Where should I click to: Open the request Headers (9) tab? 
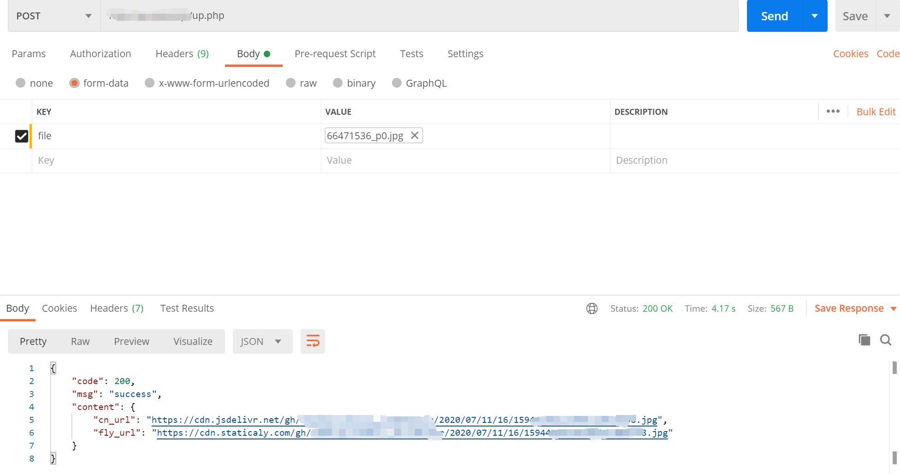[x=182, y=53]
